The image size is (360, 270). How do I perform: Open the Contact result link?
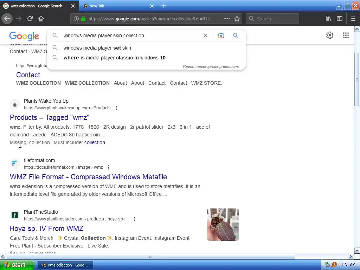pyautogui.click(x=28, y=75)
